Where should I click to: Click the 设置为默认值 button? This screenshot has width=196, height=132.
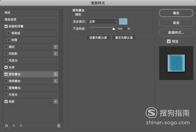[x=98, y=38]
